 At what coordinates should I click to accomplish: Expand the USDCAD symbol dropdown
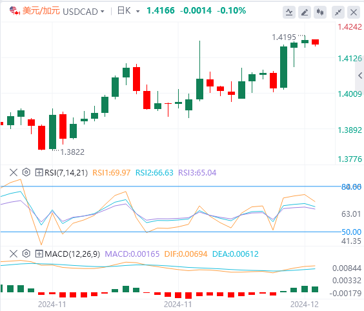[103, 11]
